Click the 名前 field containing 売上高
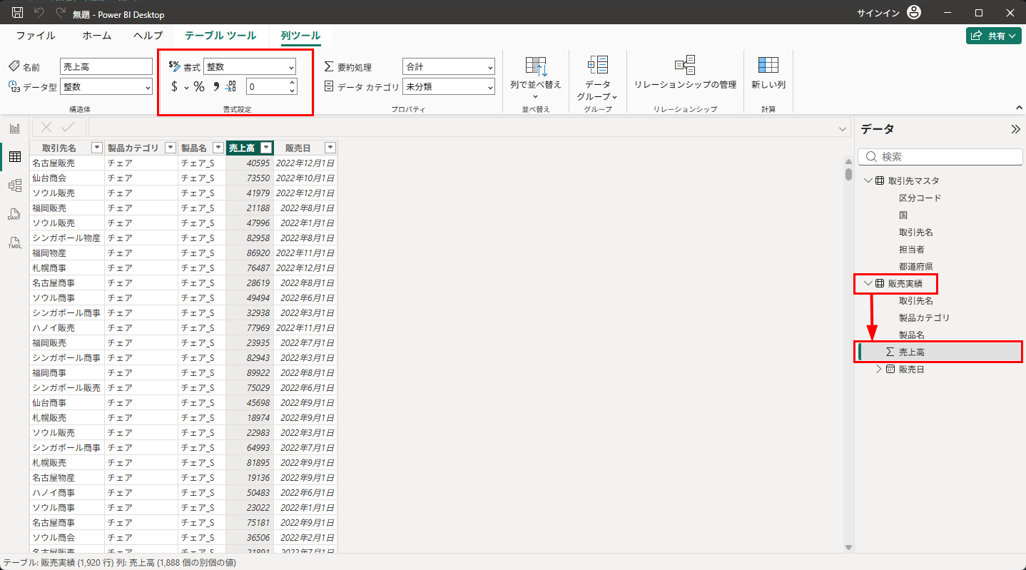 (106, 66)
